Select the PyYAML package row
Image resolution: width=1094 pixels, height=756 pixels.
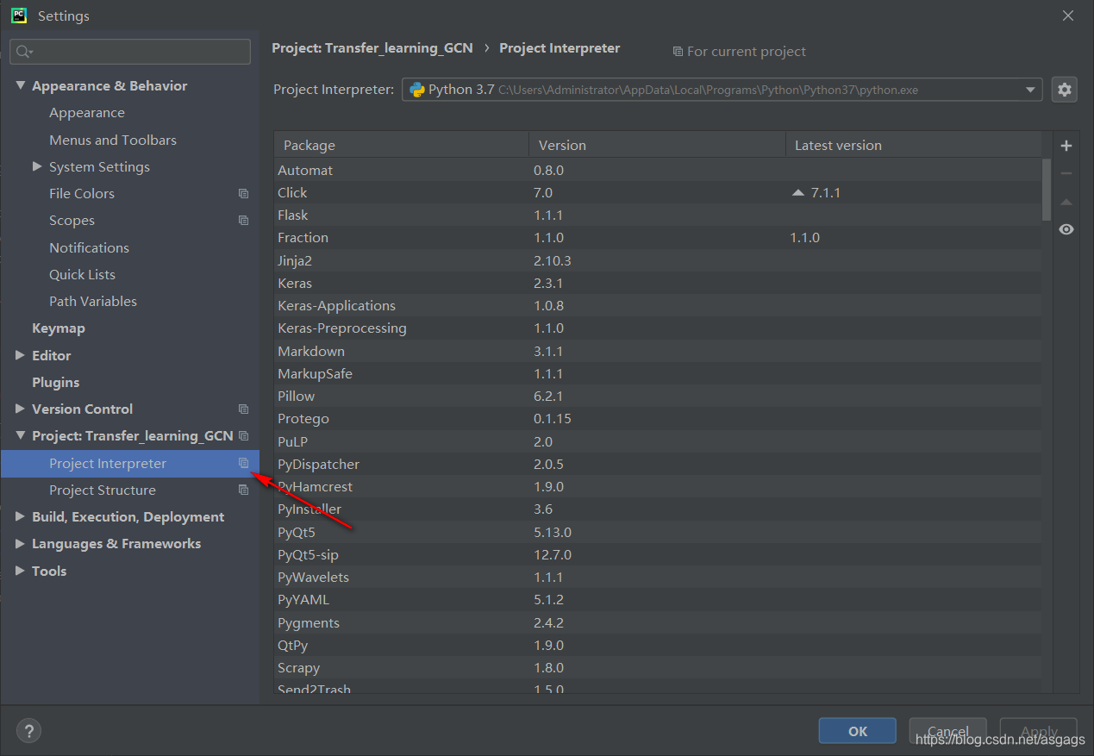tap(658, 599)
